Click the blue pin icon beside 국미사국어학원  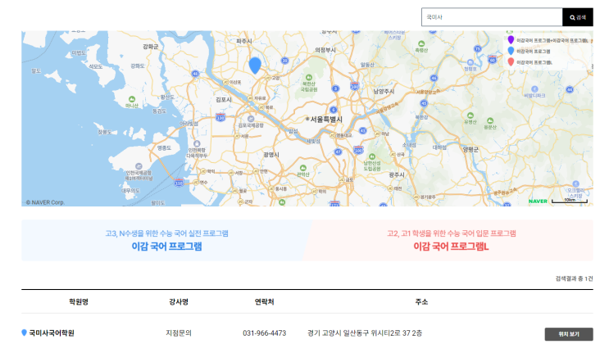[24, 333]
